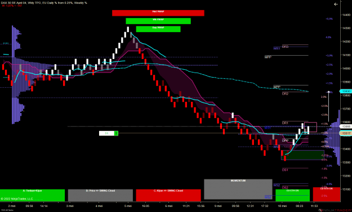
Task: Click the WR1 pivot label
Action: pos(277,48)
